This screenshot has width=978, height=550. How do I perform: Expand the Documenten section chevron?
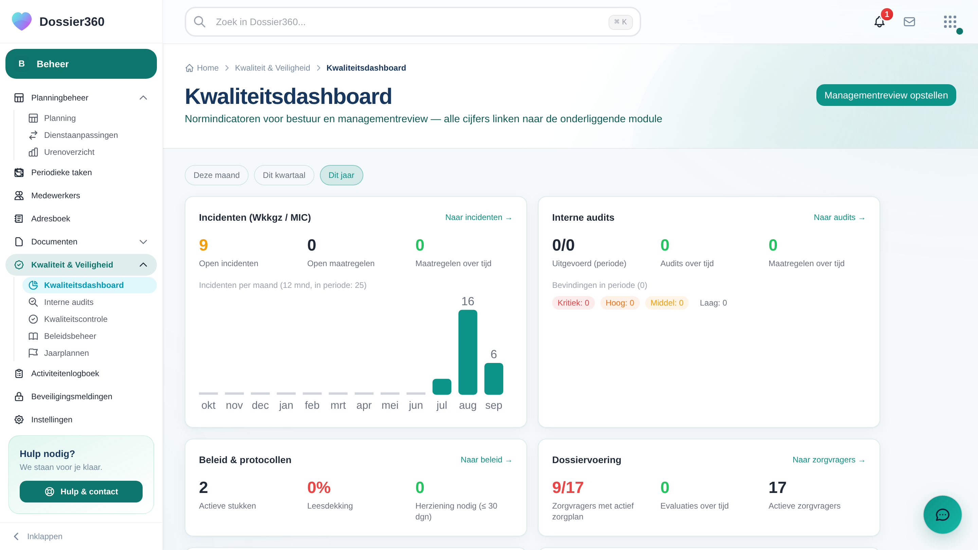pyautogui.click(x=143, y=242)
